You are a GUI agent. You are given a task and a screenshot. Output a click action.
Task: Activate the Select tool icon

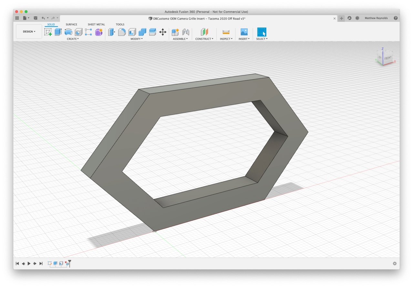click(x=262, y=32)
